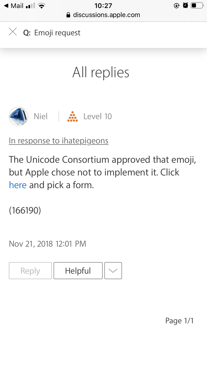Tap the "Q: Emoji request" title
207x368 pixels.
[x=52, y=33]
